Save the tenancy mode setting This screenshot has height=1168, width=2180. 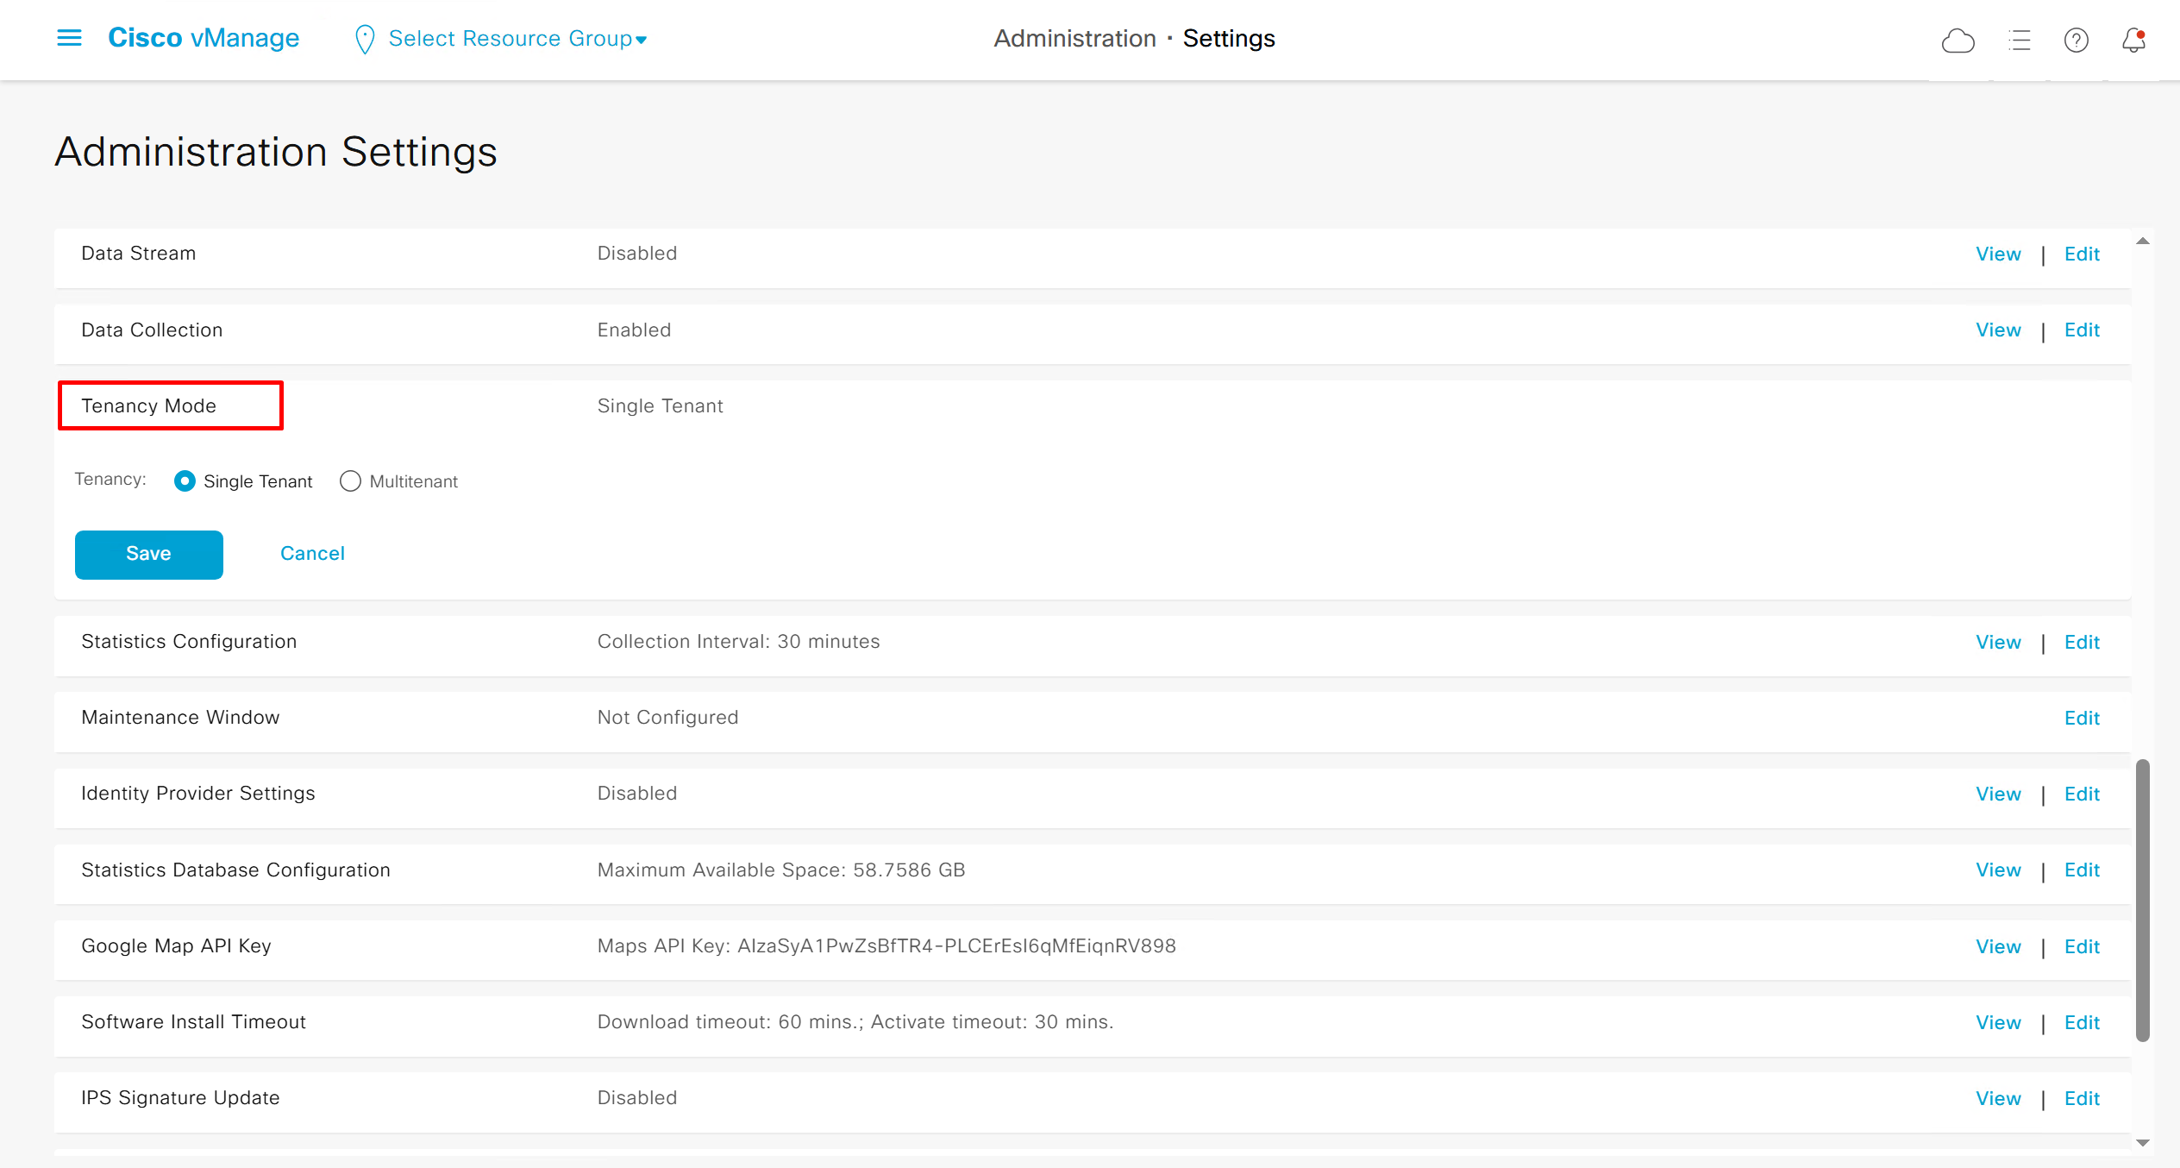coord(148,554)
